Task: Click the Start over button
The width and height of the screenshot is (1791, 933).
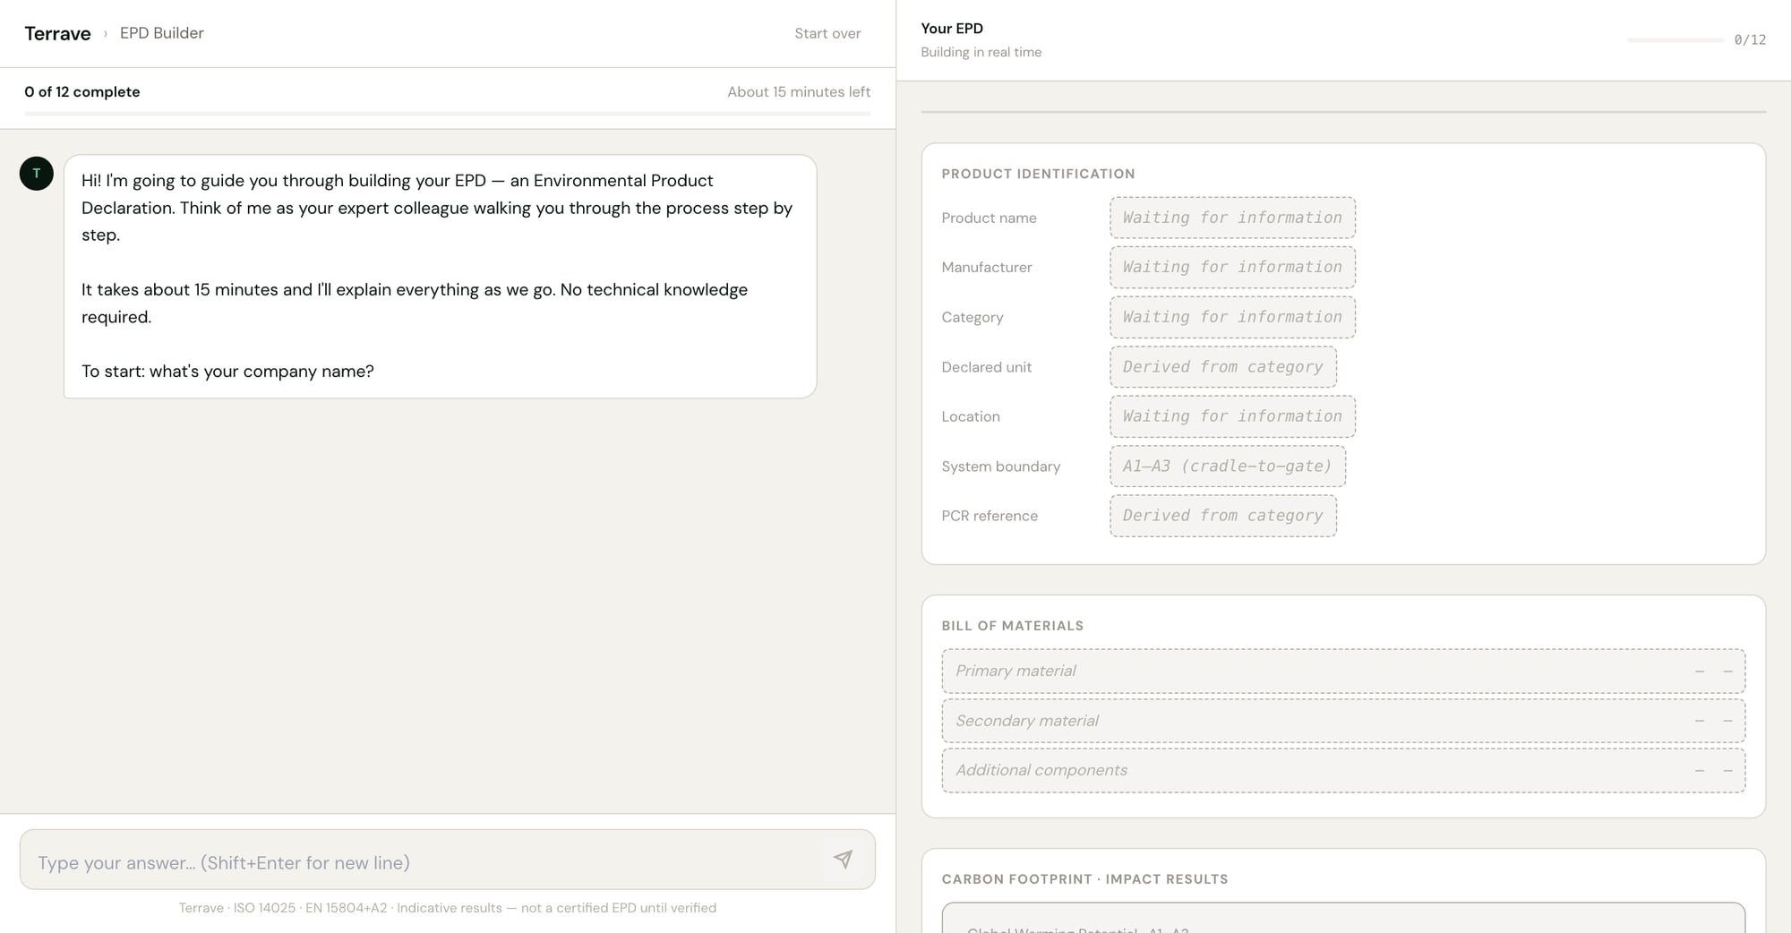Action: pos(827,33)
